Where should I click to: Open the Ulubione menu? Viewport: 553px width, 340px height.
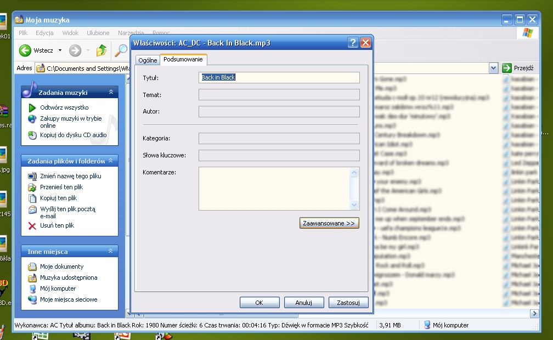coord(98,33)
